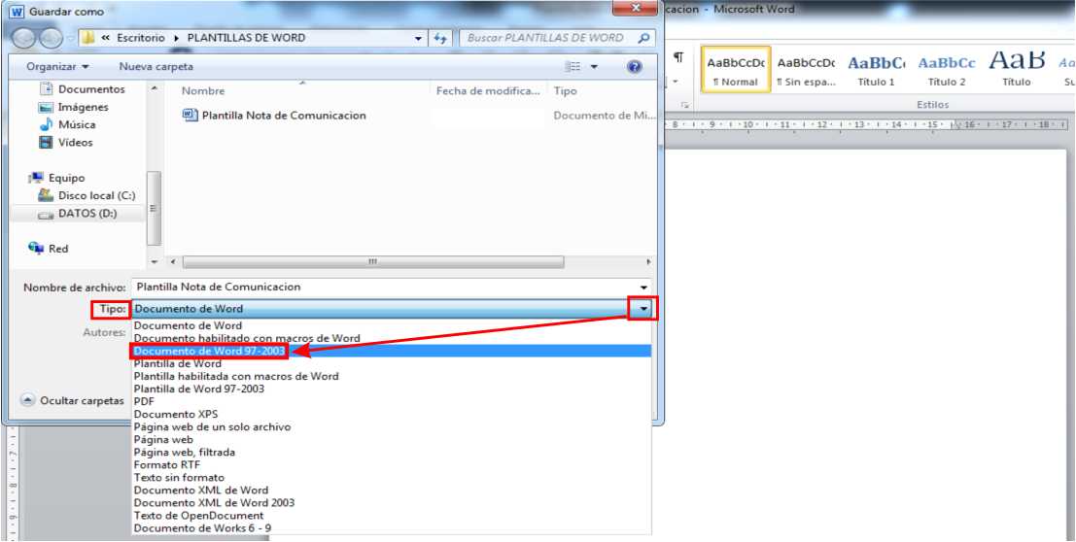Choose Plantilla de Word option
1076x542 pixels.
point(391,363)
